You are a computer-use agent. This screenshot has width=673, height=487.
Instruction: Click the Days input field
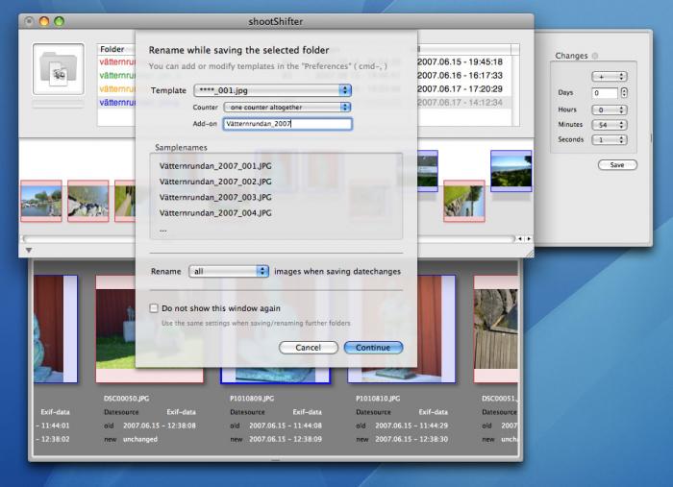click(x=605, y=93)
